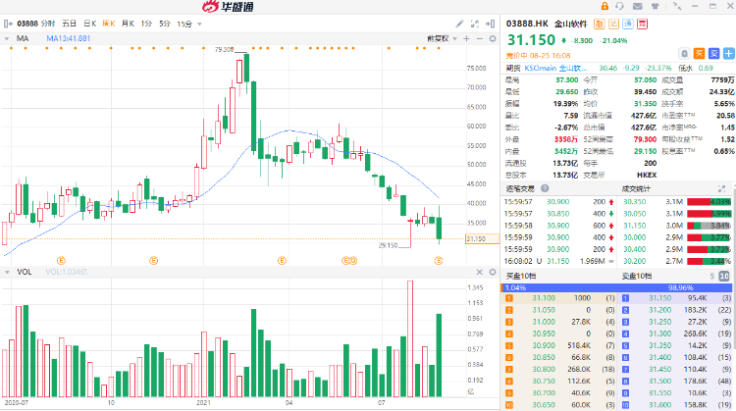
Task: Click the 逐笔交易 header
Action: point(520,188)
